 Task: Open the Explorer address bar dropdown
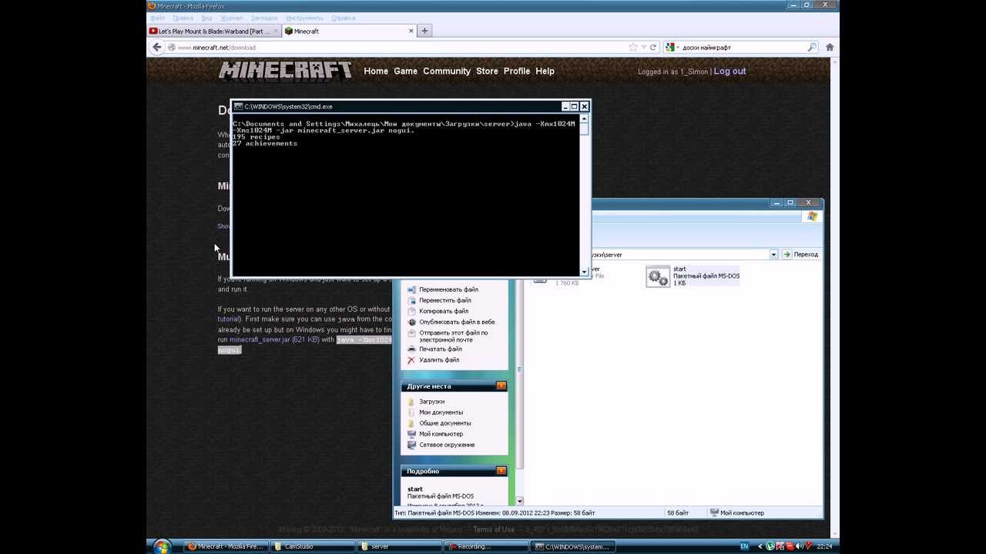click(773, 254)
